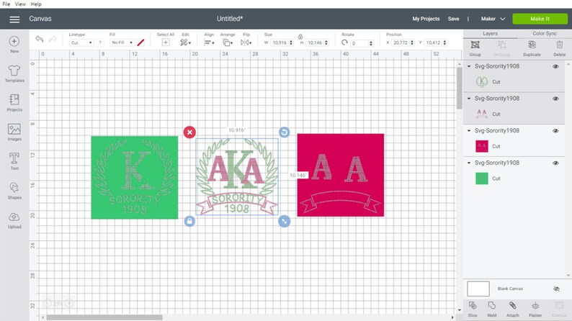This screenshot has width=572, height=321.
Task: Click the Upload icon
Action: tap(14, 217)
